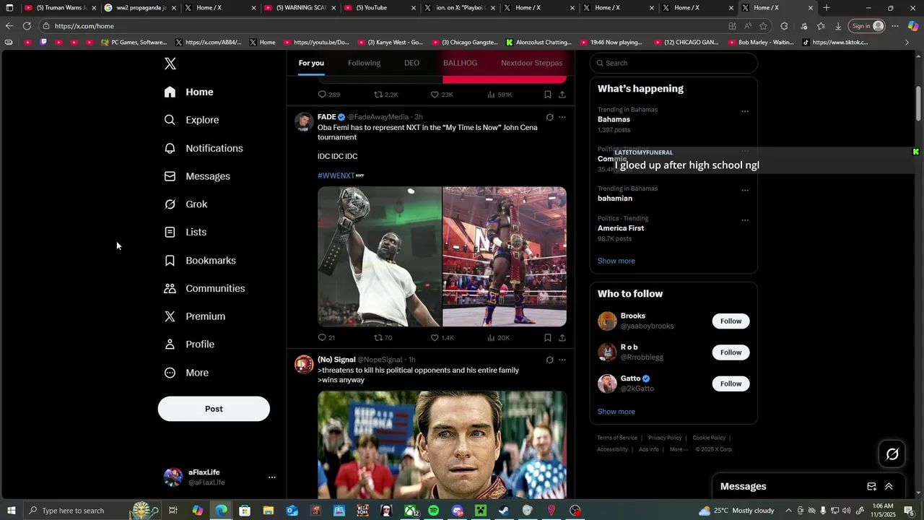Expand the Messages drawer
924x520 pixels.
[889, 487]
